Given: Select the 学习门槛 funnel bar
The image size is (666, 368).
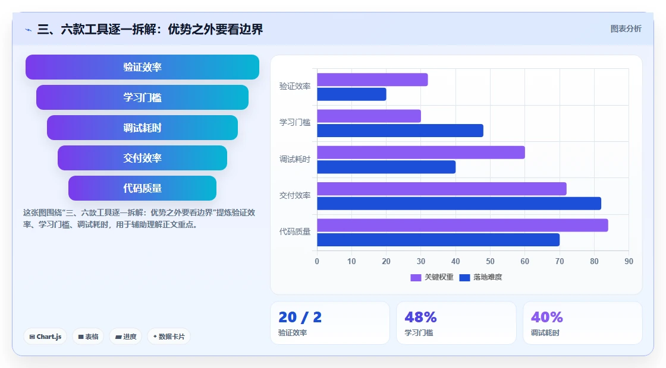Looking at the screenshot, I should (x=142, y=97).
